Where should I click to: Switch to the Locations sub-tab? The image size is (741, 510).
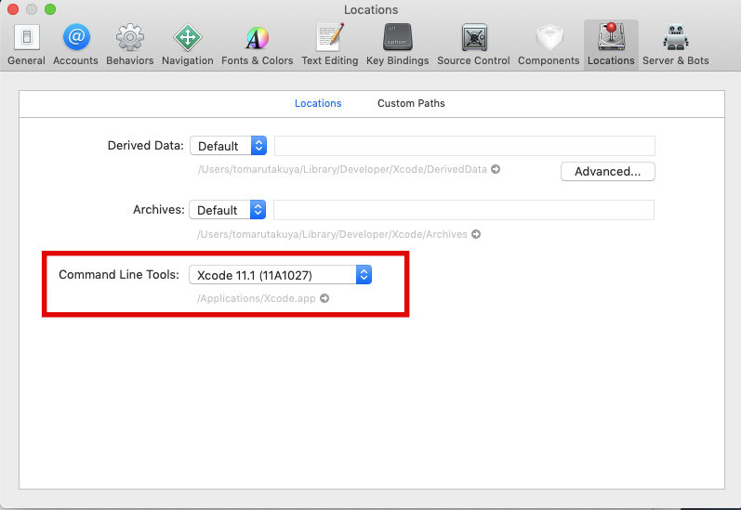318,103
